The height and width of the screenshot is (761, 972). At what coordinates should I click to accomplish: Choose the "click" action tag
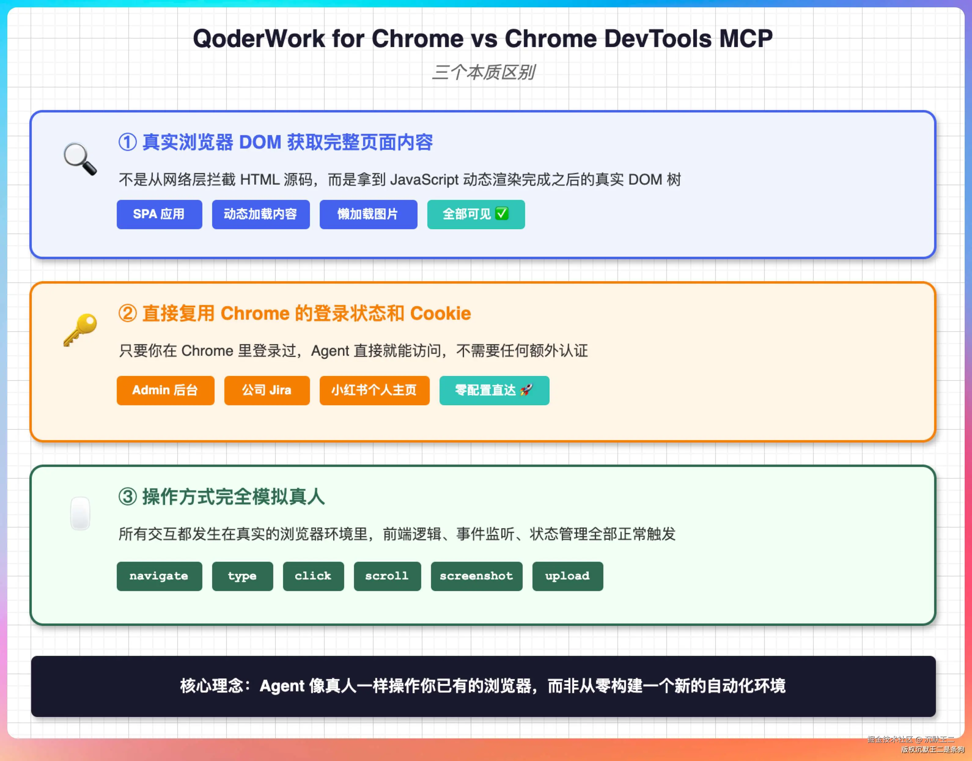(x=313, y=576)
